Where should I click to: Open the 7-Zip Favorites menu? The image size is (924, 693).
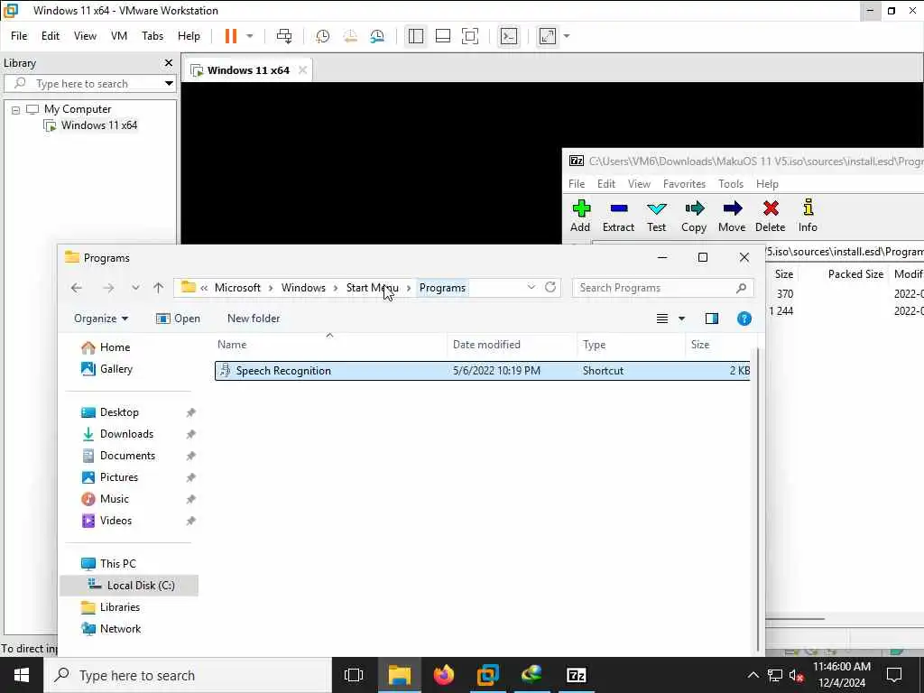pos(684,184)
